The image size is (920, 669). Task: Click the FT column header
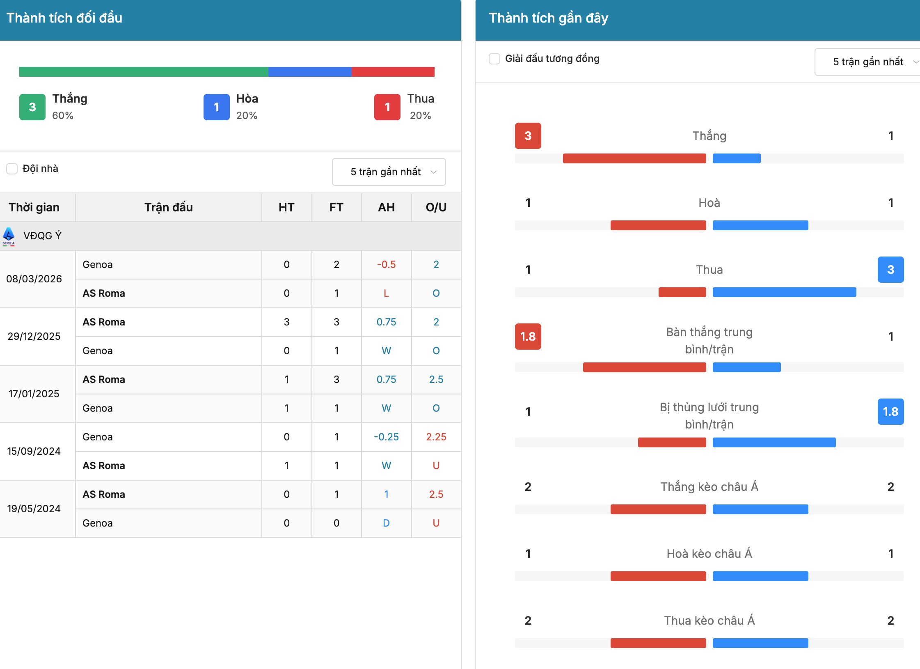pos(336,207)
